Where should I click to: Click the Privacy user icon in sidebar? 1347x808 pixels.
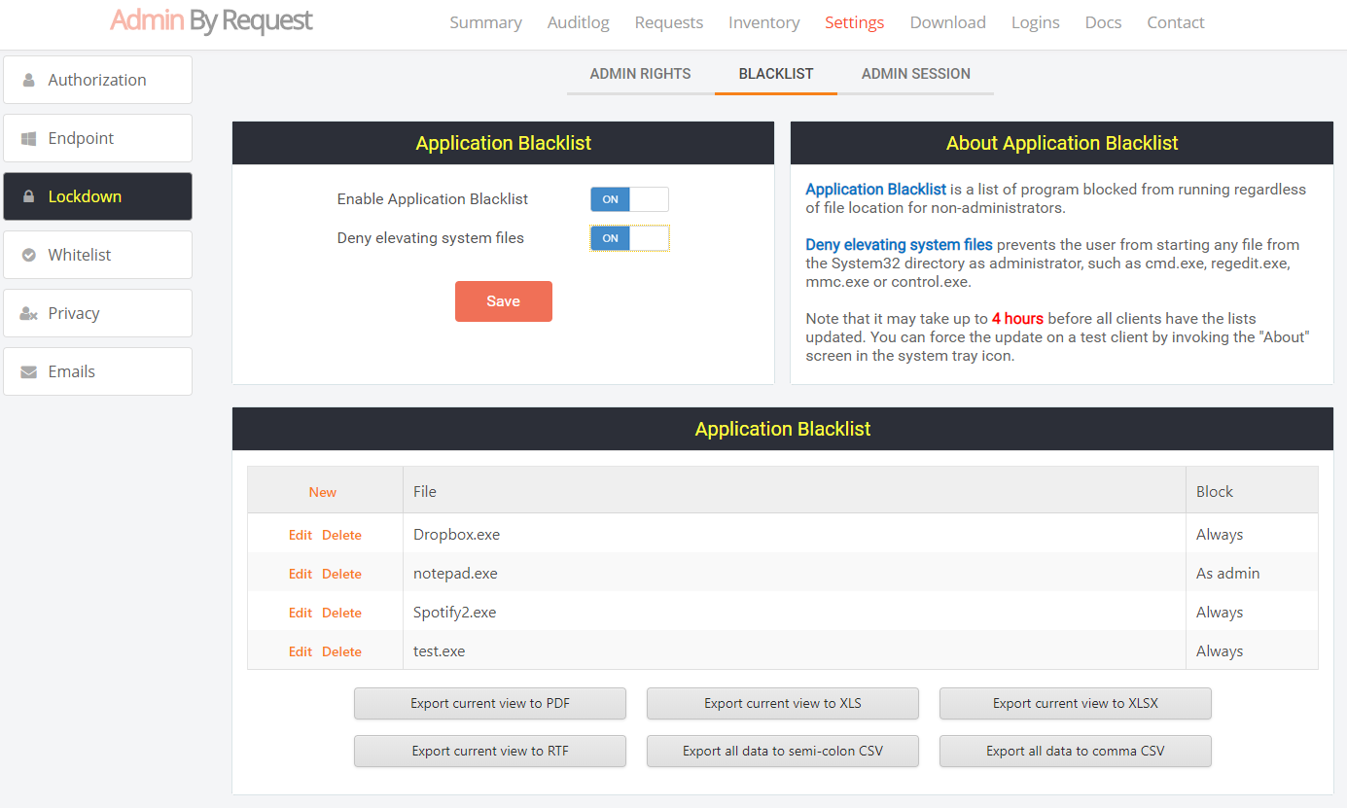(x=29, y=313)
